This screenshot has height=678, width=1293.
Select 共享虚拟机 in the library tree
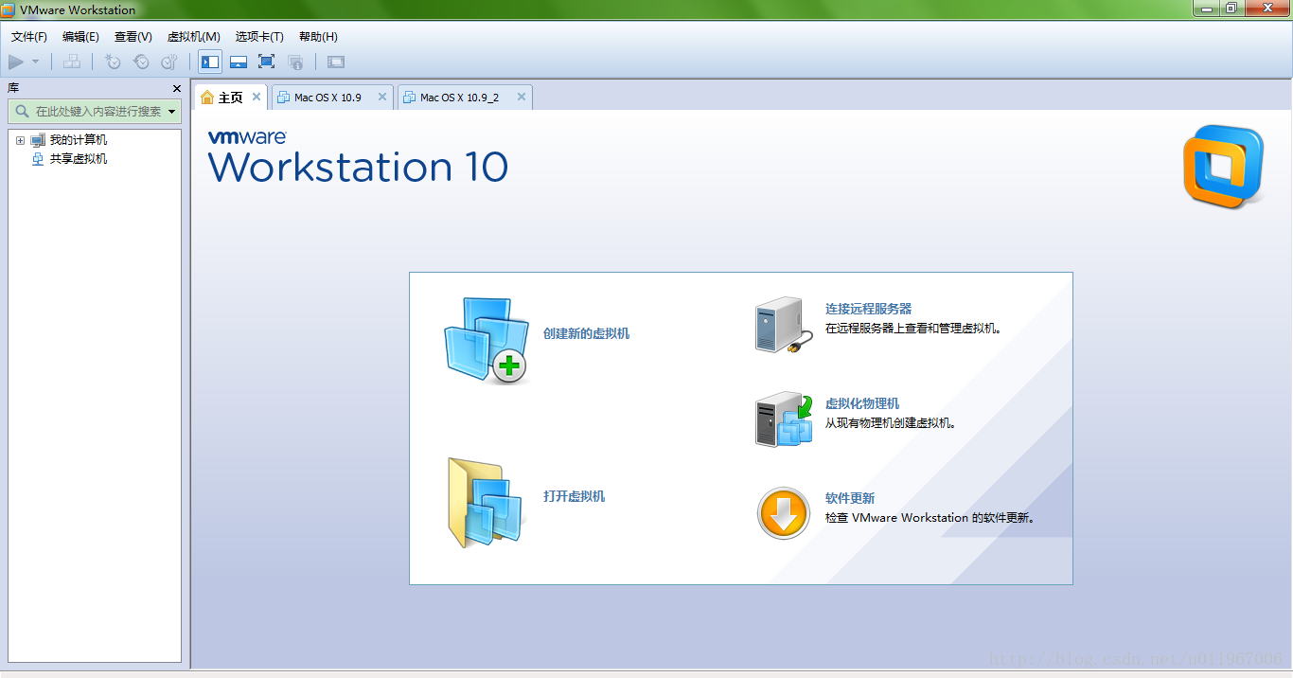[79, 159]
